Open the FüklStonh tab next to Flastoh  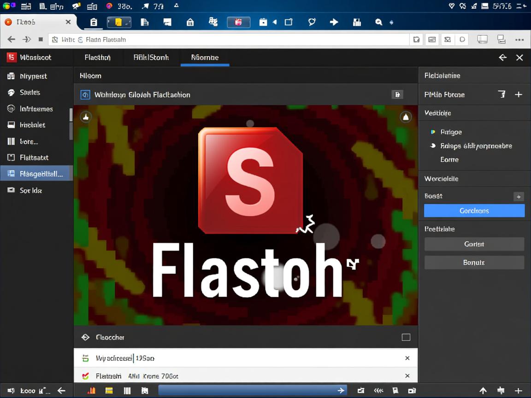pyautogui.click(x=151, y=57)
